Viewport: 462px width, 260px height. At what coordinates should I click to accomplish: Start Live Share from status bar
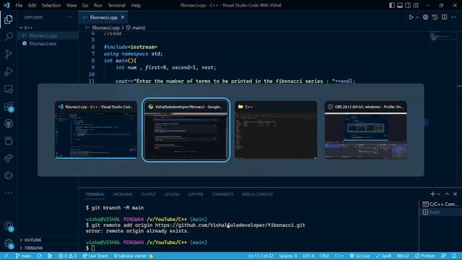point(95,256)
